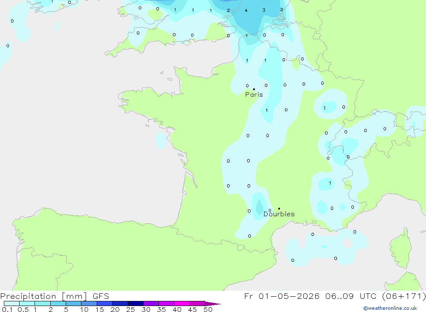The width and height of the screenshot is (426, 312).
Task: Select the Dourbies city label
Action: (x=279, y=214)
